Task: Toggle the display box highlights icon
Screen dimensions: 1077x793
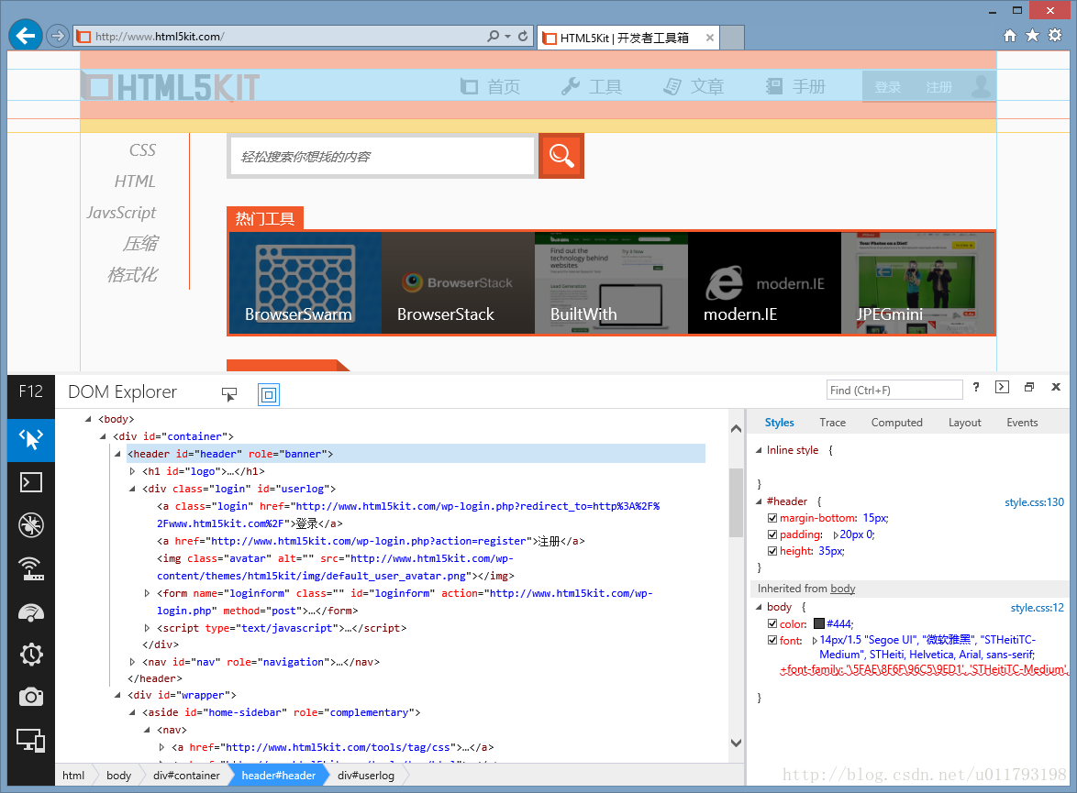Action: [x=269, y=395]
